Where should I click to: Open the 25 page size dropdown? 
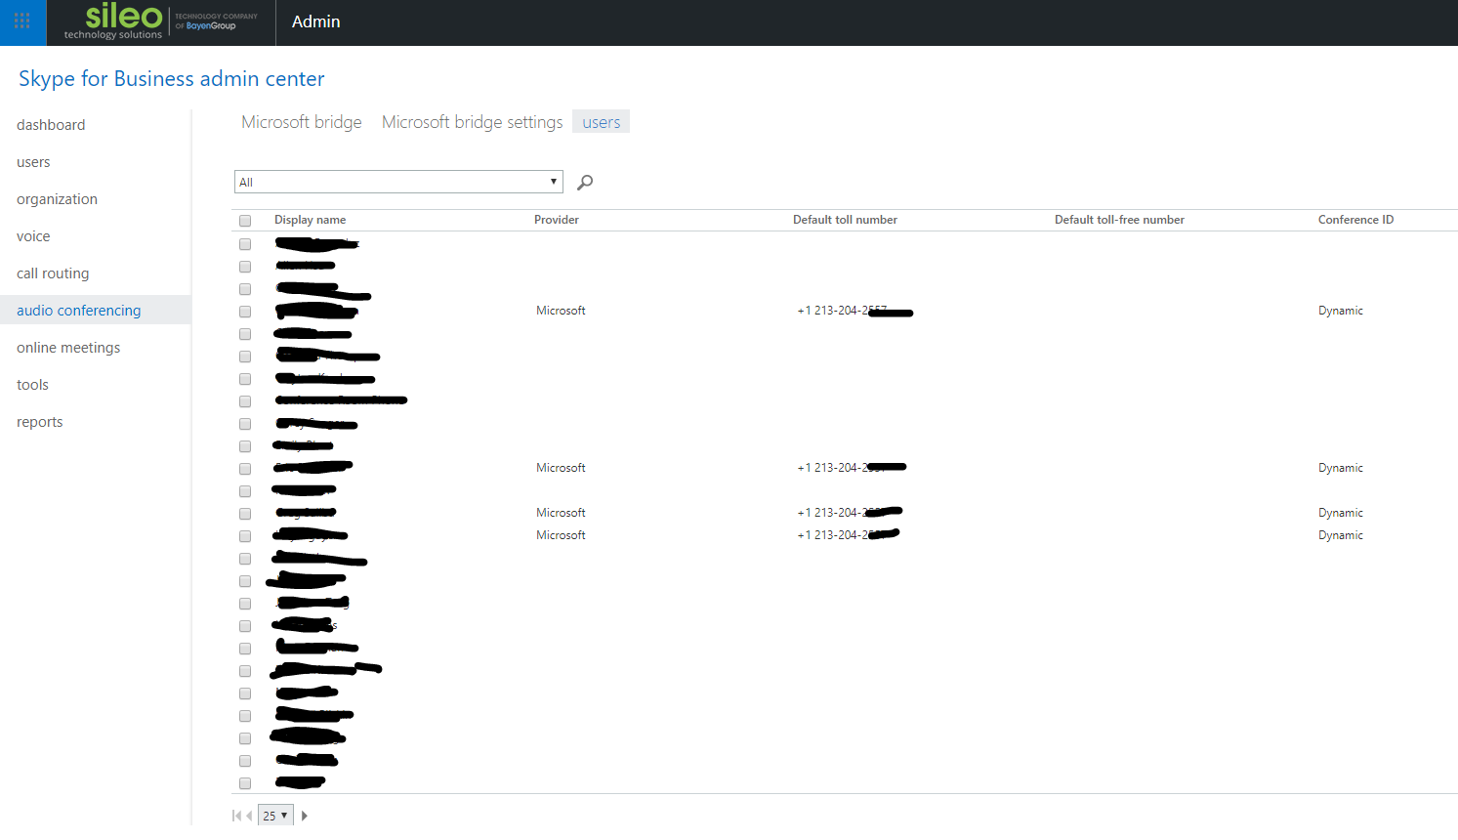coord(275,816)
